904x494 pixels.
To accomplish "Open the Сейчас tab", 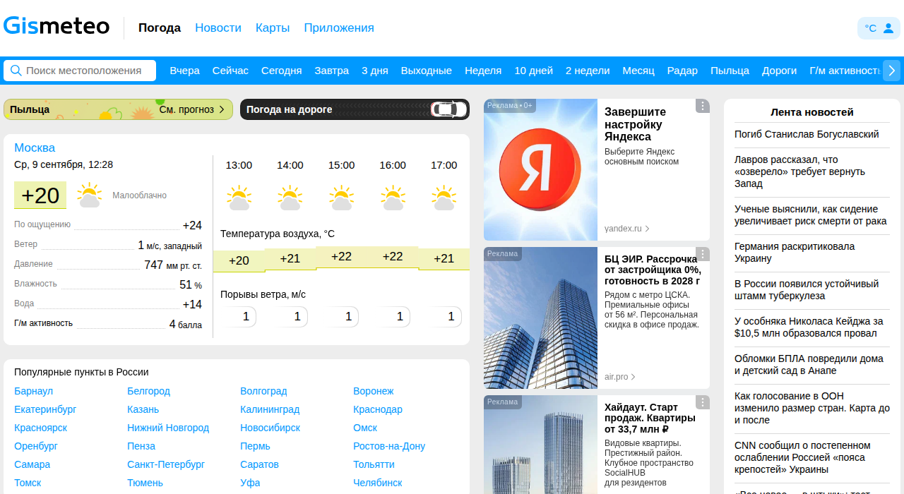I will tap(230, 71).
